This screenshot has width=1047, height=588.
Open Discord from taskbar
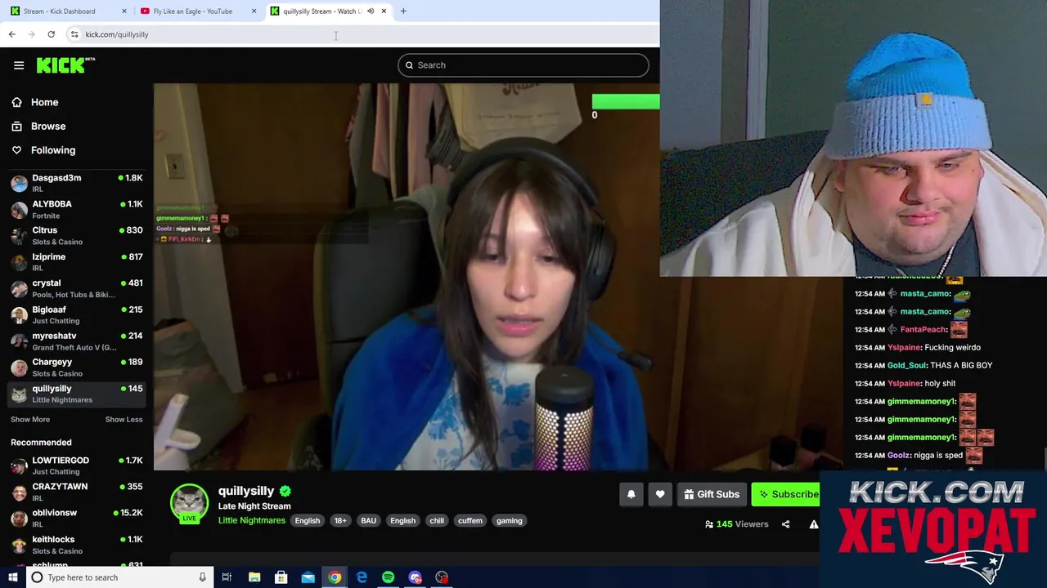pyautogui.click(x=415, y=577)
